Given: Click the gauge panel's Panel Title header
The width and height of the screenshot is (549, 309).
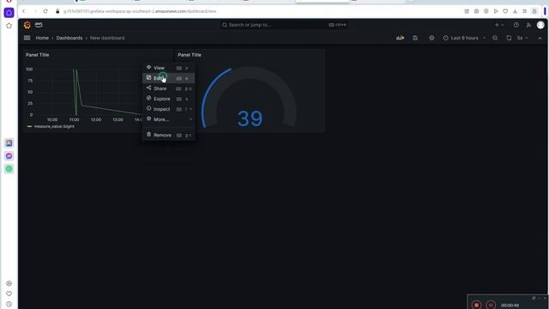Looking at the screenshot, I should [190, 55].
